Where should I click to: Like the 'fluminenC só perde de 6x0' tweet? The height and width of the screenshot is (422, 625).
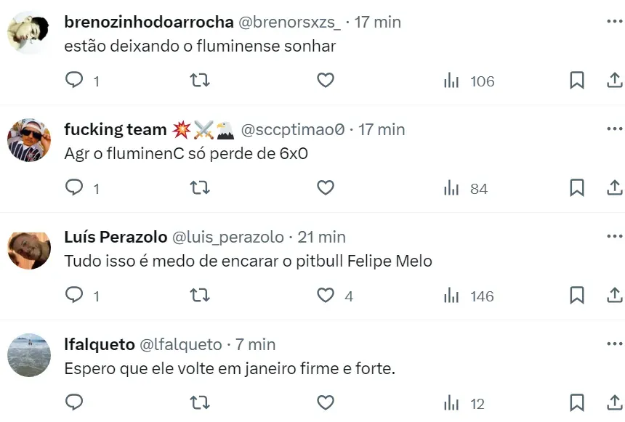(x=326, y=188)
